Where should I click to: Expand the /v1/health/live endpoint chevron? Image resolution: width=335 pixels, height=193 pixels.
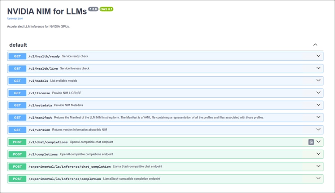318,68
